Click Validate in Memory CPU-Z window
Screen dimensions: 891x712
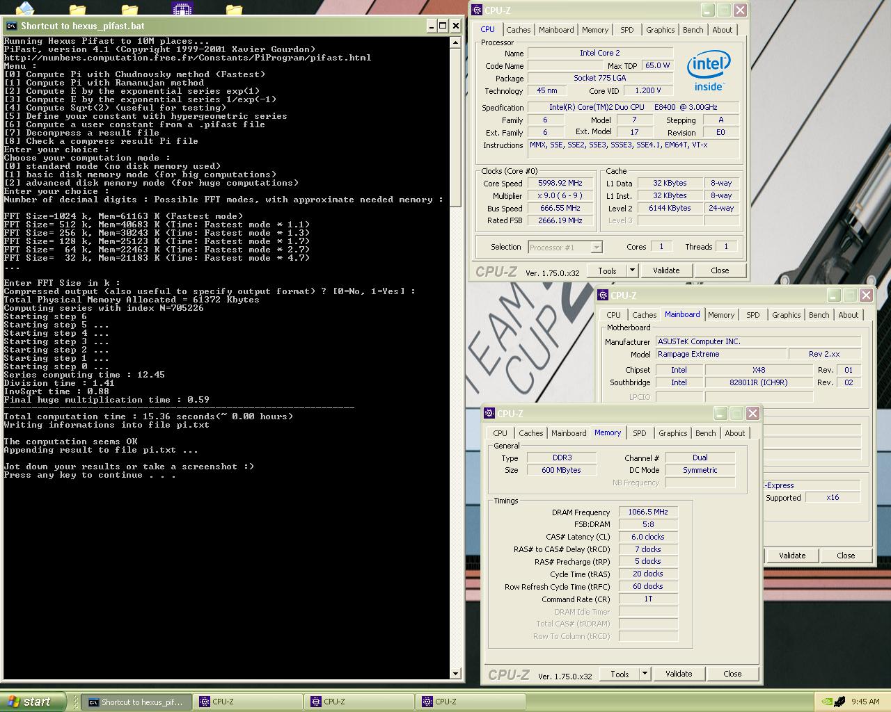(679, 674)
